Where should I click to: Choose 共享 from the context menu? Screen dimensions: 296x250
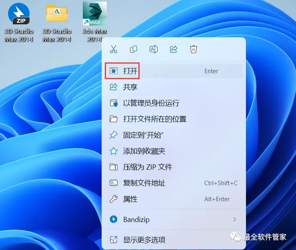click(x=174, y=87)
